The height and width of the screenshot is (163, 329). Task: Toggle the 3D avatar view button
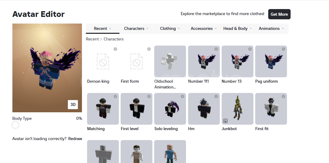pyautogui.click(x=73, y=104)
